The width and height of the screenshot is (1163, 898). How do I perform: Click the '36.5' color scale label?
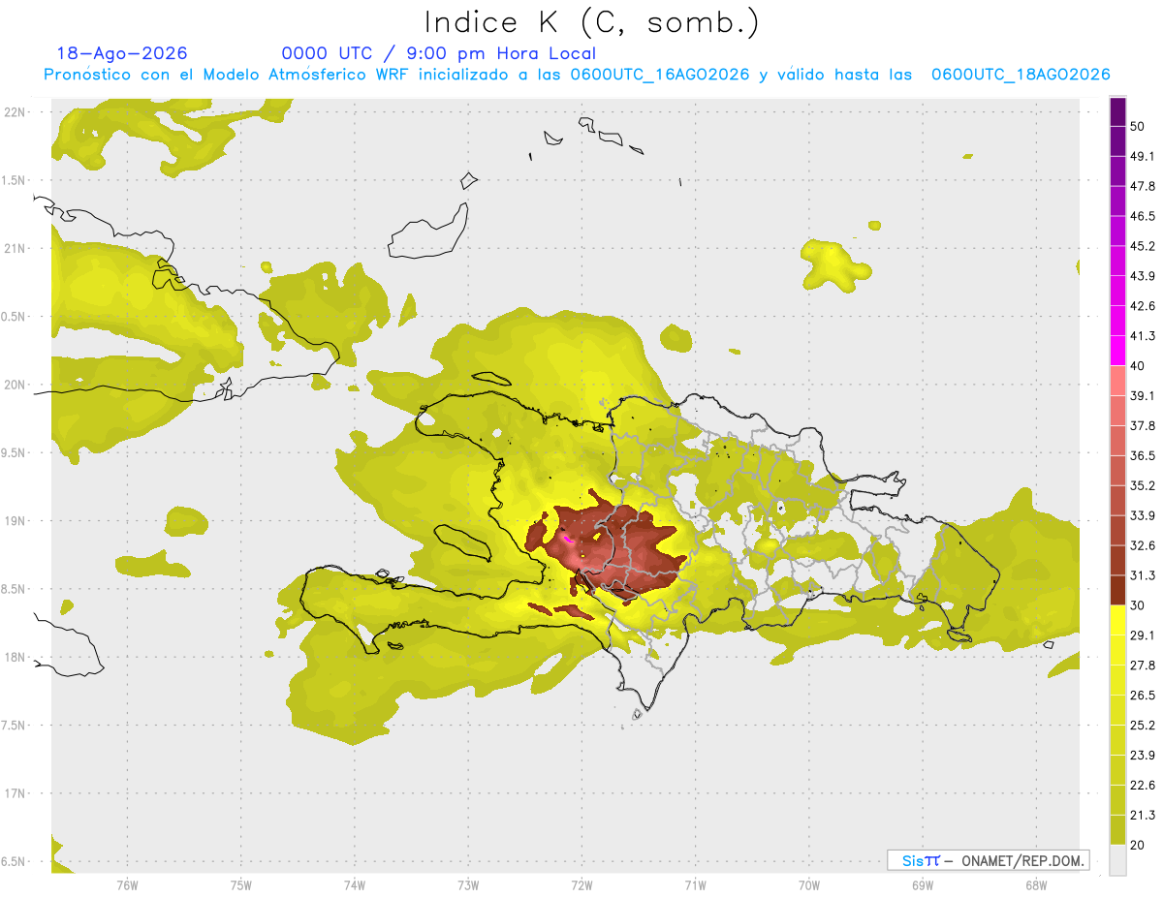pyautogui.click(x=1143, y=455)
